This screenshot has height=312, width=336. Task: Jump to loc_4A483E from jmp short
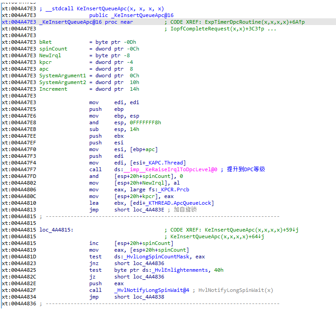(149, 210)
